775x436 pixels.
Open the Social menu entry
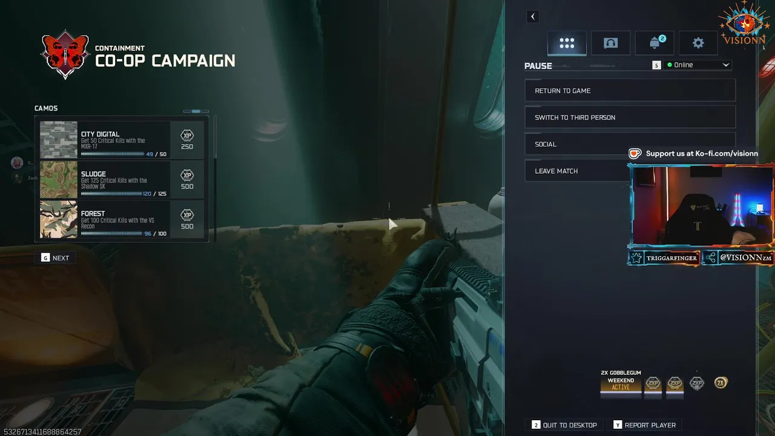(630, 144)
